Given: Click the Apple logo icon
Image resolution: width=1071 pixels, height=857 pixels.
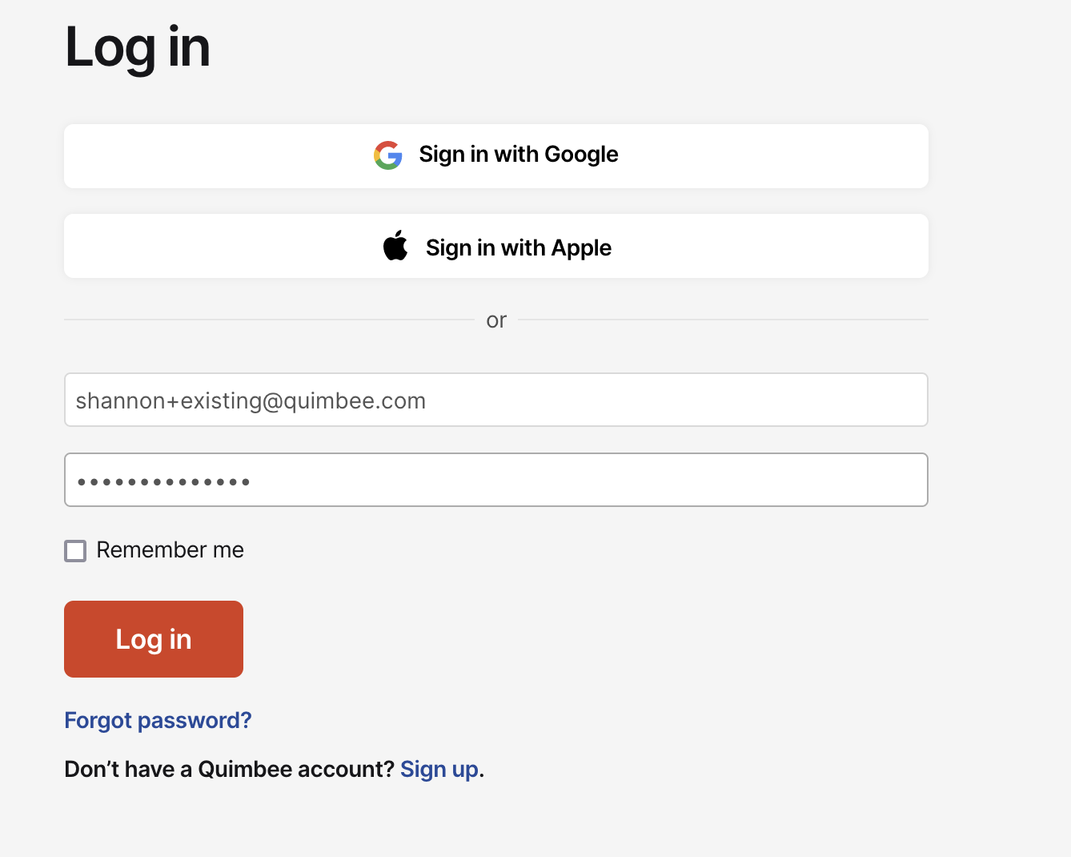Looking at the screenshot, I should tap(395, 246).
